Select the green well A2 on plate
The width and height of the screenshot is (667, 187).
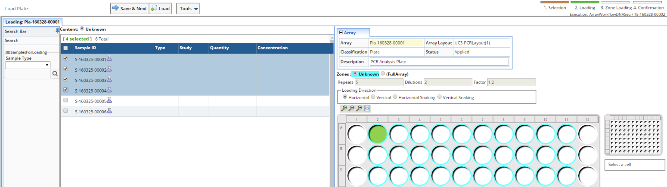coord(378,134)
